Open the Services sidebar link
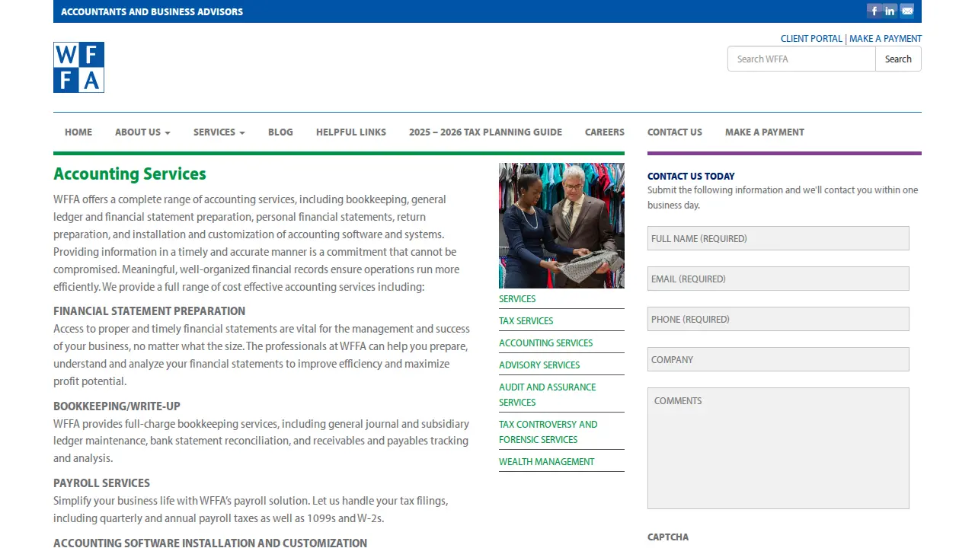The height and width of the screenshot is (548, 975). pyautogui.click(x=517, y=299)
